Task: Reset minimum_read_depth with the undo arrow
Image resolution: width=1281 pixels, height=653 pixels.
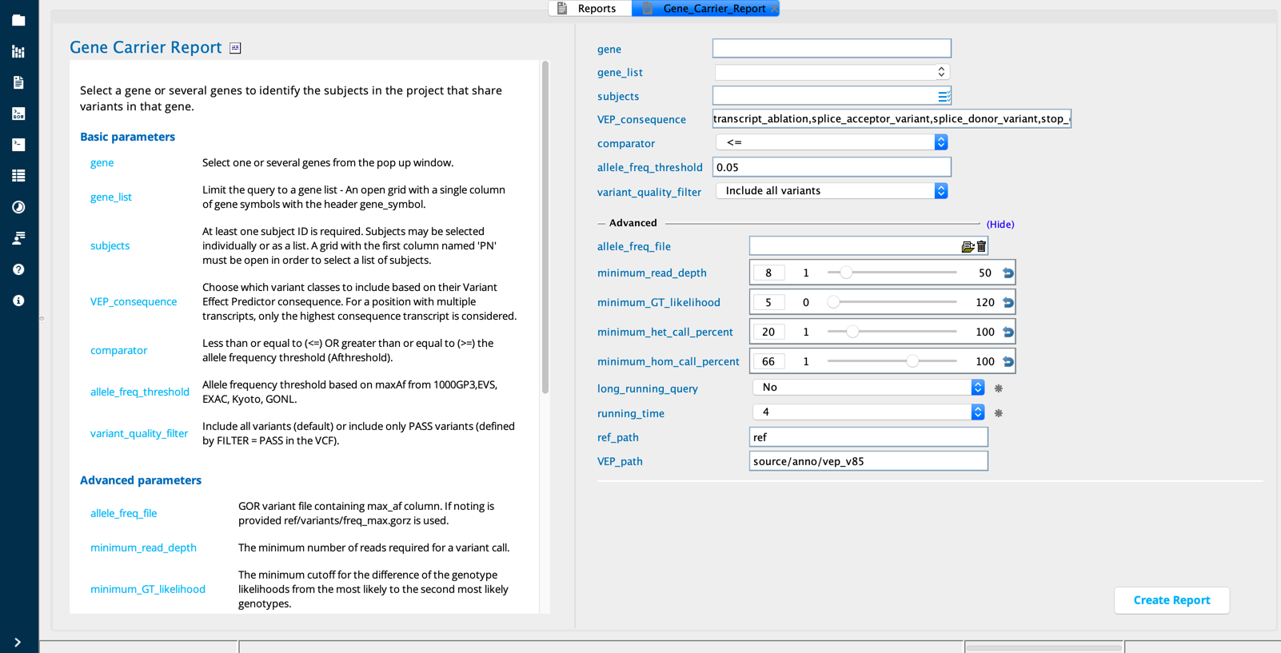Action: (x=1008, y=273)
